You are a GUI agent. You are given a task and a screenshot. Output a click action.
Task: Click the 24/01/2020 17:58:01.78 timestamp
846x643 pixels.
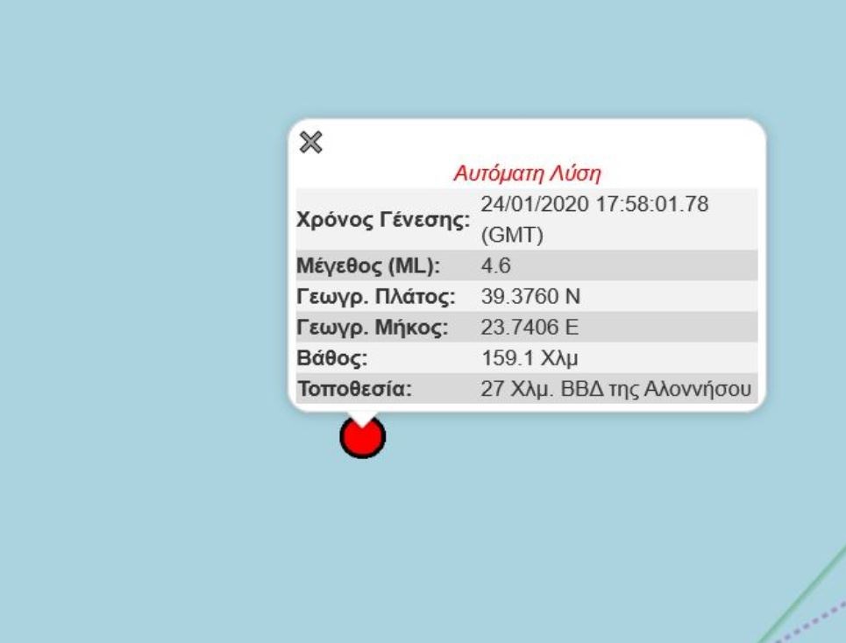[594, 204]
